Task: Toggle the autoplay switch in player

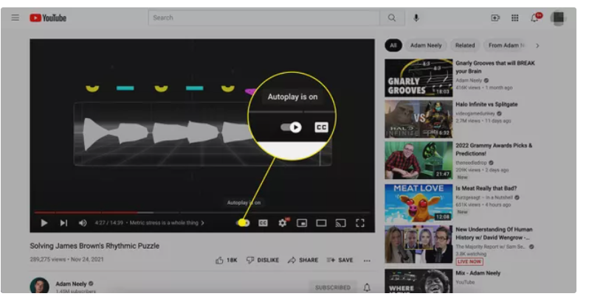Action: pos(243,223)
